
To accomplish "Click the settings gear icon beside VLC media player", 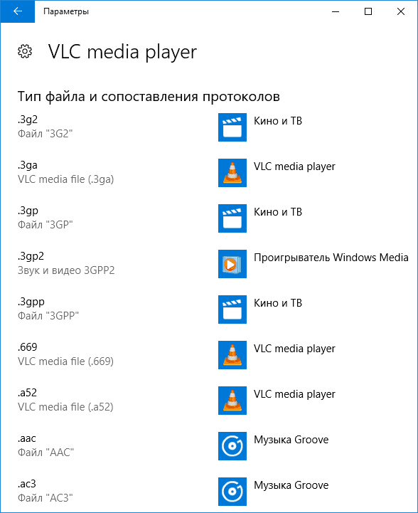I will point(25,52).
